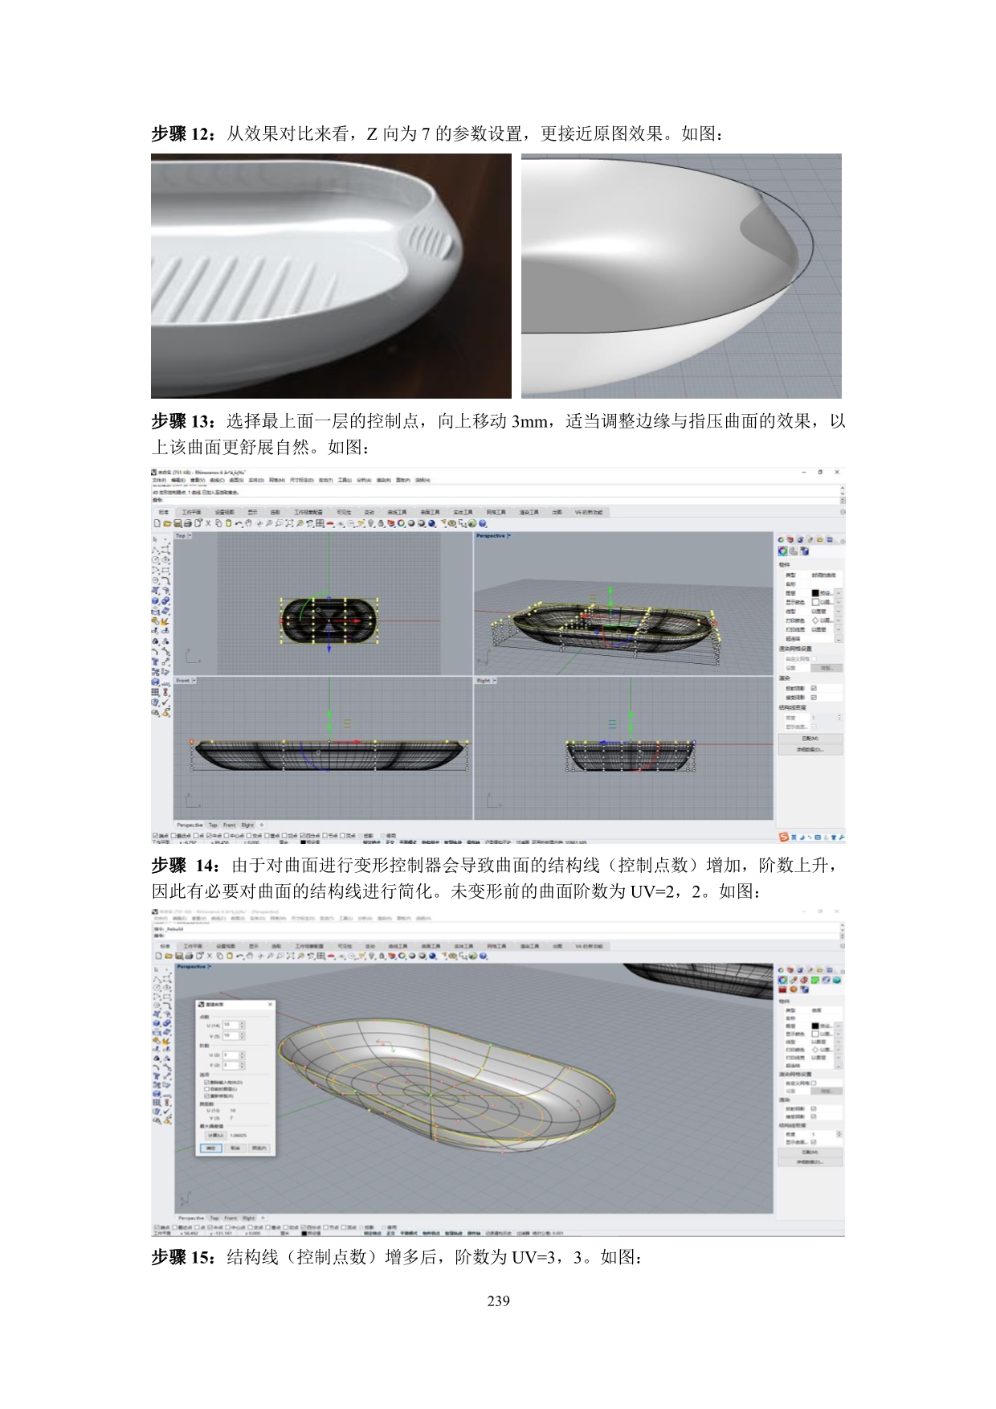Toggle 重新修剪(R) checkbox in rebuild dialog

tap(206, 1095)
